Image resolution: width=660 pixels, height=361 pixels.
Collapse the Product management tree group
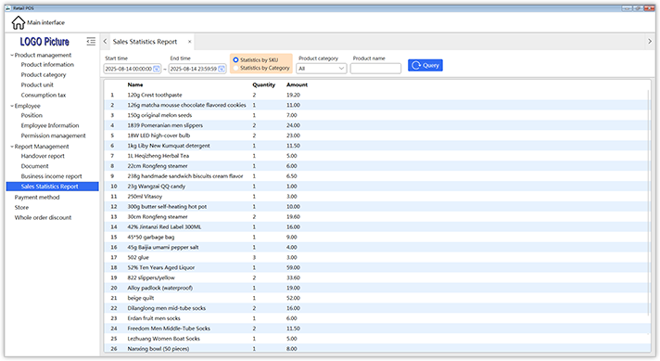click(12, 55)
